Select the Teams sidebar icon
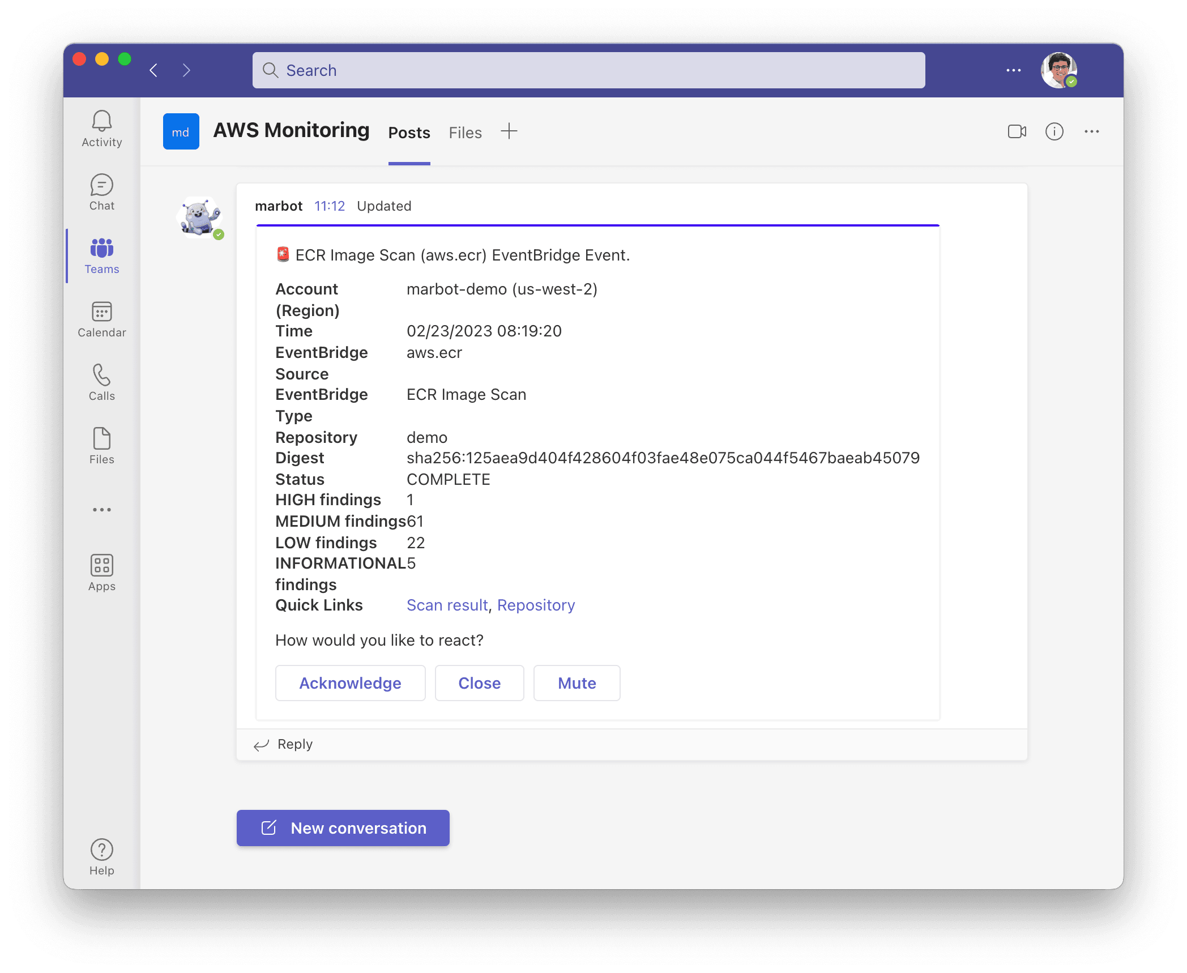1187x973 pixels. pyautogui.click(x=102, y=256)
